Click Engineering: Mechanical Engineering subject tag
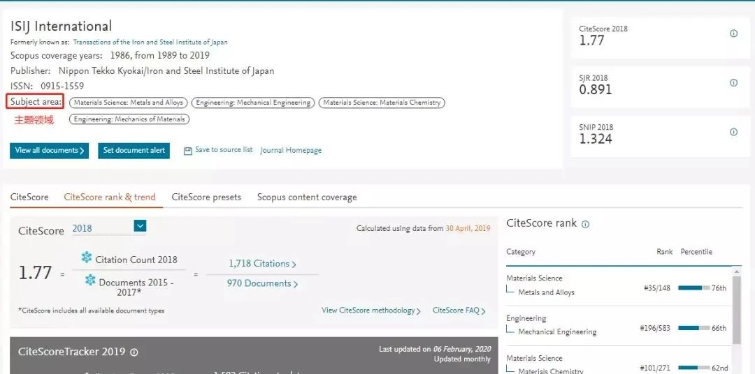 coord(253,103)
